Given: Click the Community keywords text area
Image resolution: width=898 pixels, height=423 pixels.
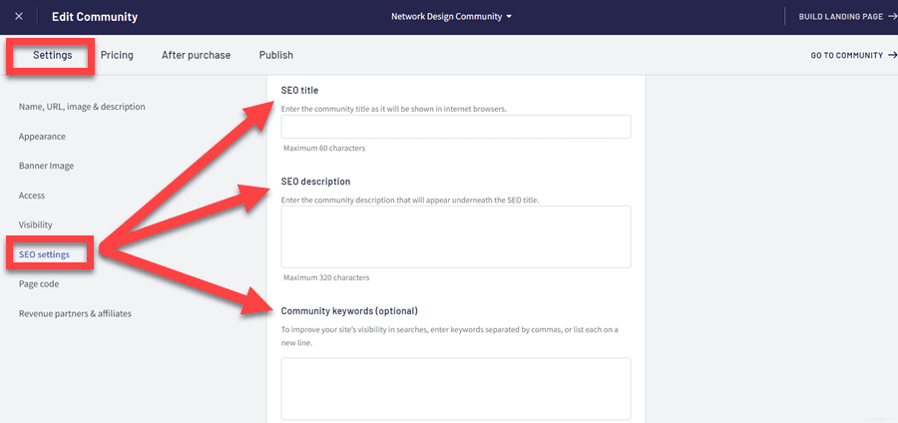Looking at the screenshot, I should tap(455, 388).
